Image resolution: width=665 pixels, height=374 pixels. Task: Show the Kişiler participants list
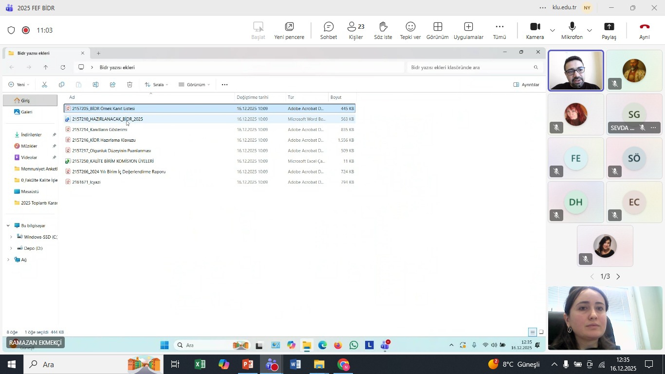pyautogui.click(x=356, y=30)
